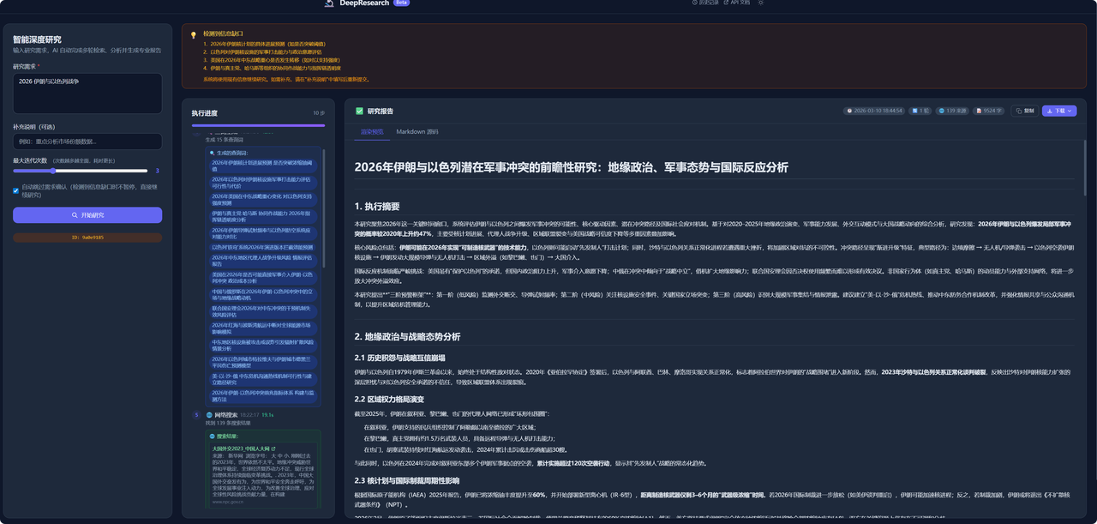Toggle the 自动跳过需求确认 checkbox
Image resolution: width=1097 pixels, height=524 pixels.
[16, 190]
